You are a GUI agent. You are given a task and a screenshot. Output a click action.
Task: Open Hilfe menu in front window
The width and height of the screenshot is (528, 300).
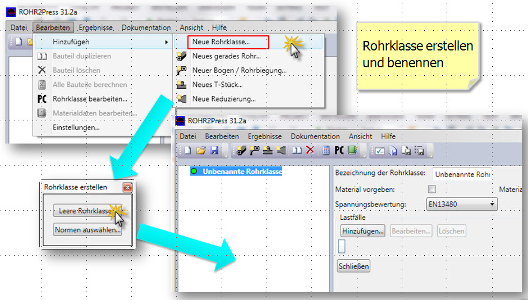388,136
